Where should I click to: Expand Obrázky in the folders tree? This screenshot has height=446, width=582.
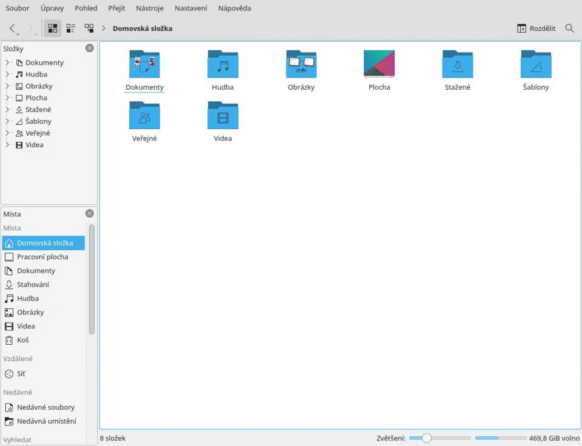tap(7, 86)
